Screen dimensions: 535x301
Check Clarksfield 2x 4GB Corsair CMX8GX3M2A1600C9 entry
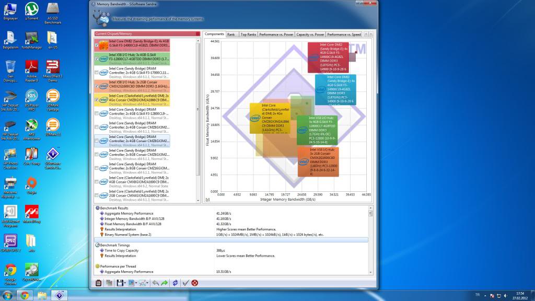click(97, 181)
